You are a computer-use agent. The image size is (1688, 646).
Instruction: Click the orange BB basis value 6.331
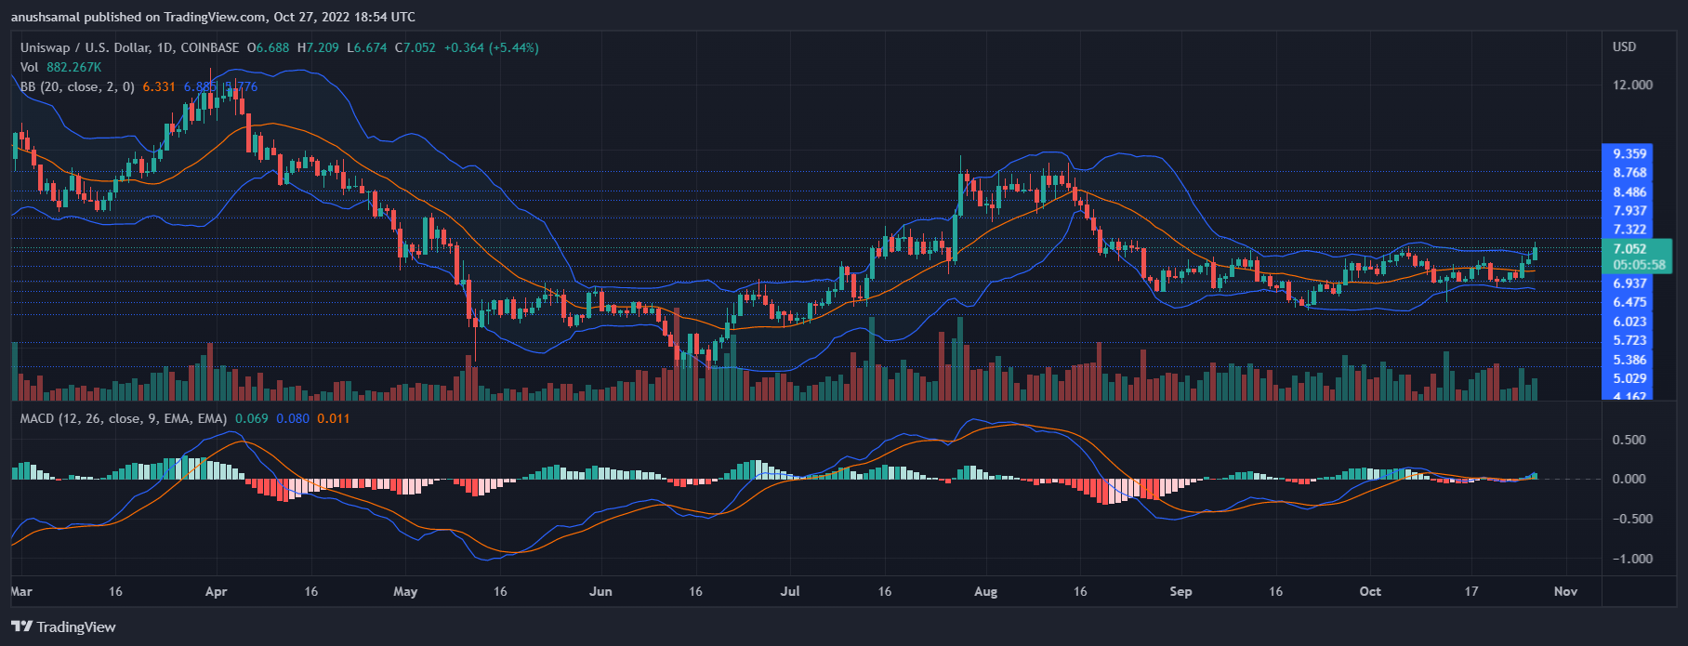pos(159,86)
